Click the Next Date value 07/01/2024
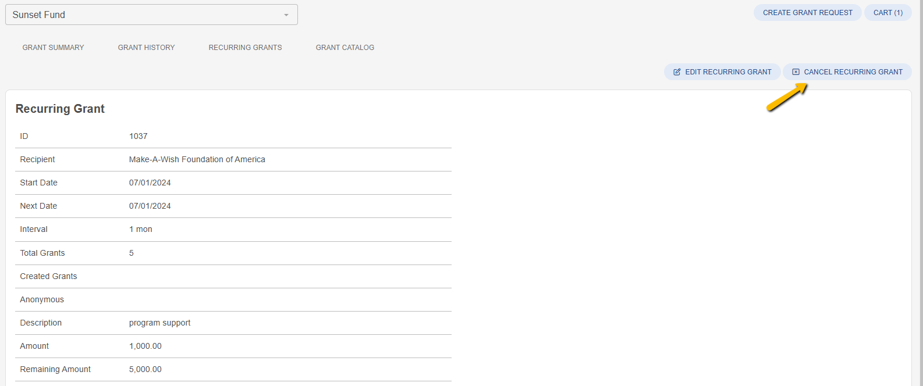The image size is (923, 386). click(150, 206)
